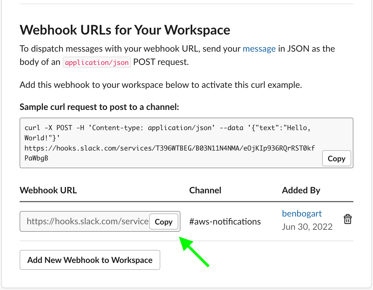Click the "Jun 30, 2022" date

(x=307, y=227)
